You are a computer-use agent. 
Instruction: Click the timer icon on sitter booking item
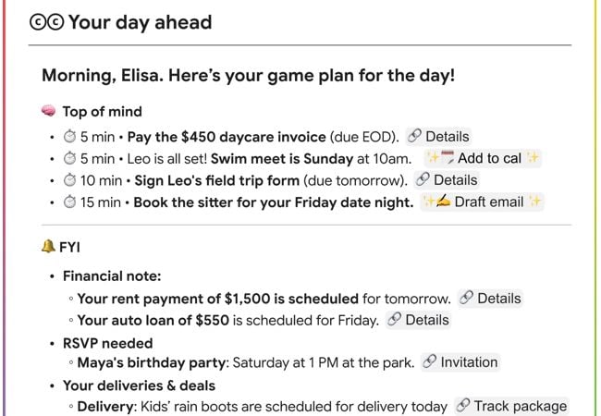pos(70,202)
